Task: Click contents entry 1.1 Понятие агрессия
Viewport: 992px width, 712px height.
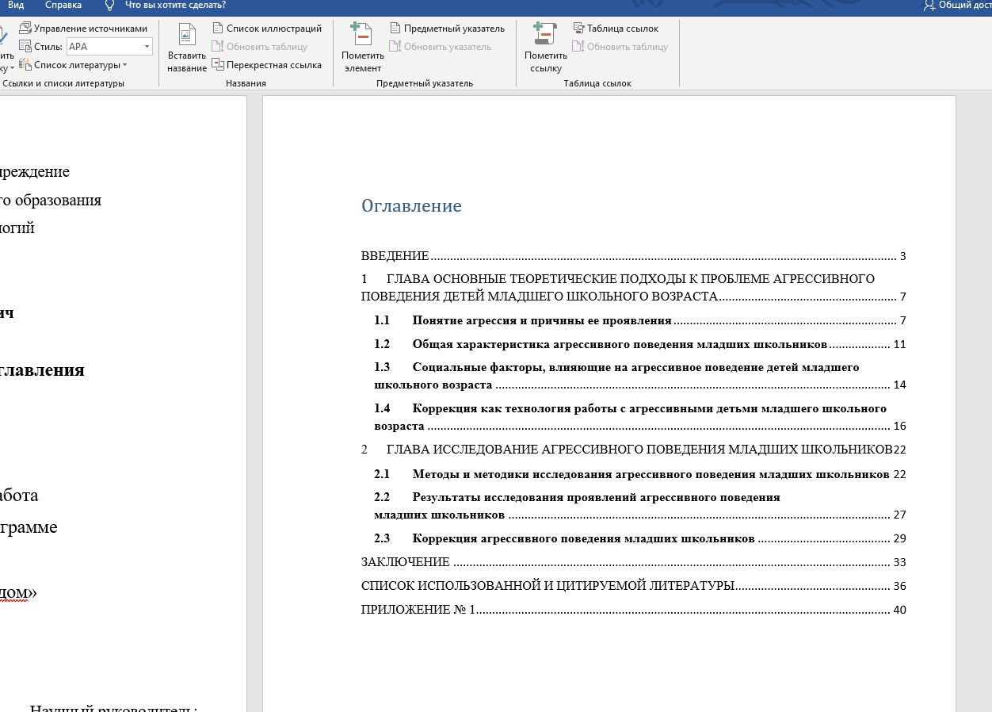Action: [541, 321]
